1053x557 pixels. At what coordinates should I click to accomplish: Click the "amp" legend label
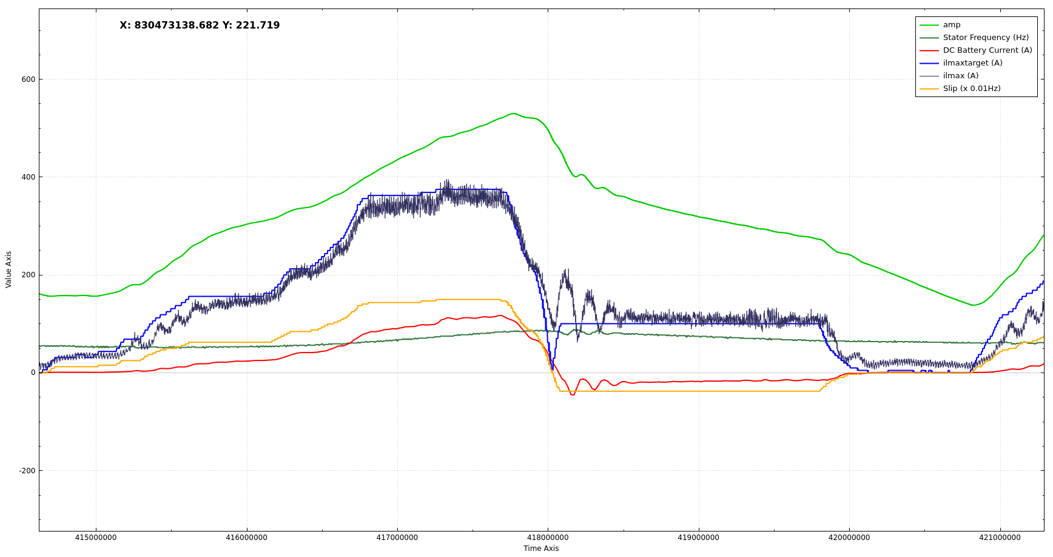[951, 25]
